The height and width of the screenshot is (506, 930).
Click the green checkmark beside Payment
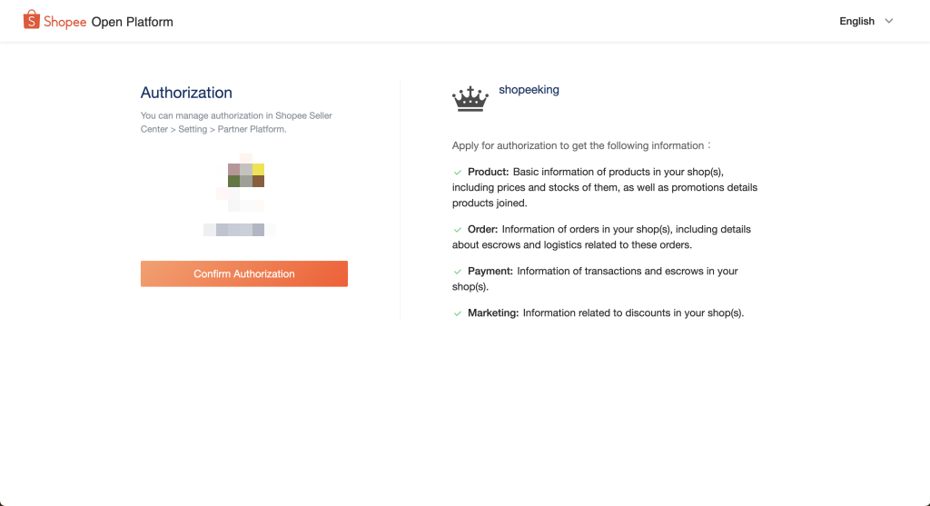pyautogui.click(x=458, y=271)
